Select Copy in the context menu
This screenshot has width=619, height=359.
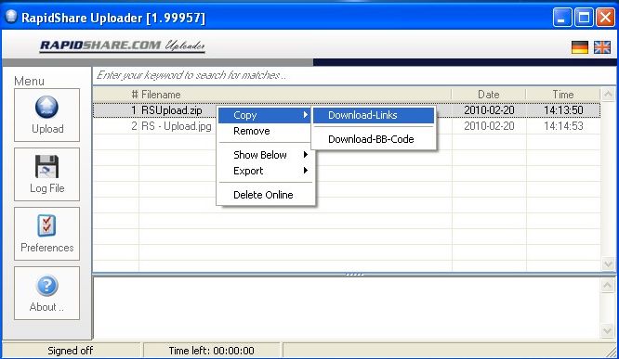(x=265, y=115)
